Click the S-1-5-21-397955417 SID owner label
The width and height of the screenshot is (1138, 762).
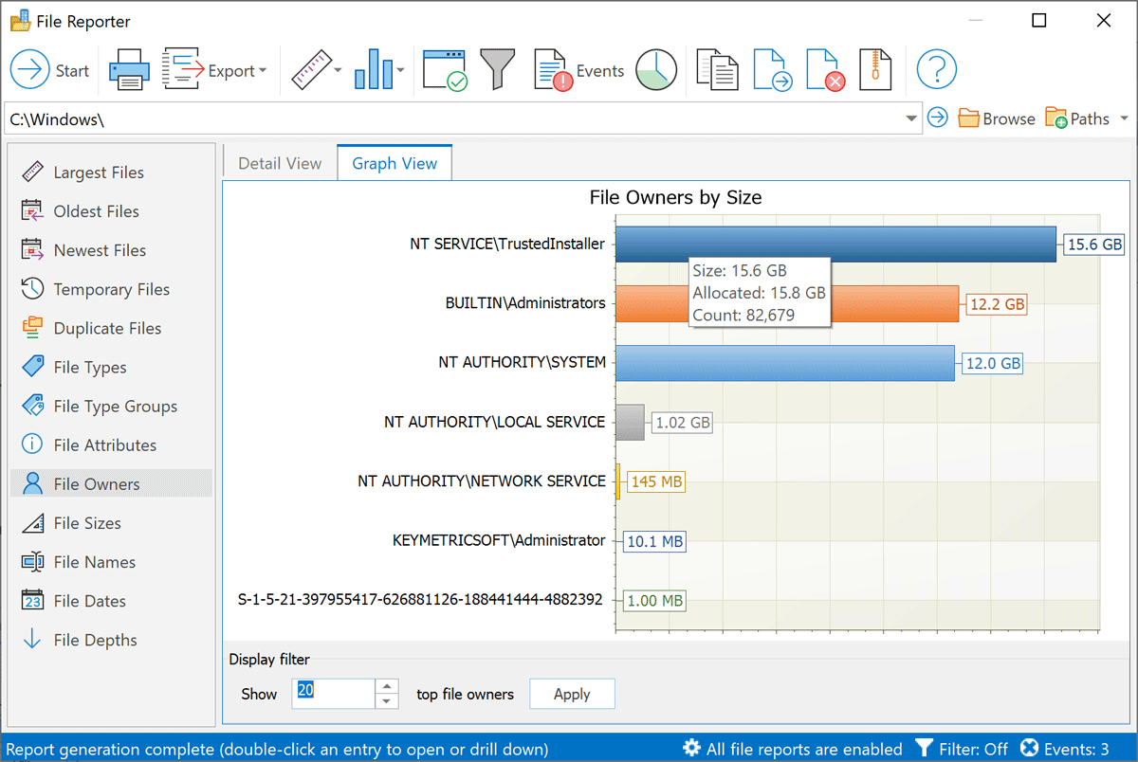click(x=420, y=600)
